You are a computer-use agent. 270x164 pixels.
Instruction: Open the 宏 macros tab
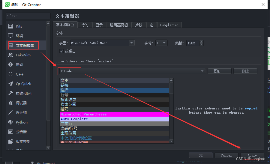151,25
